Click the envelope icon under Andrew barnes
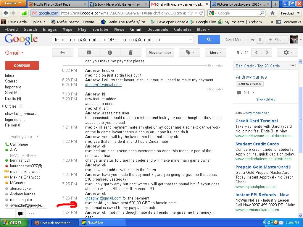 point(246,93)
